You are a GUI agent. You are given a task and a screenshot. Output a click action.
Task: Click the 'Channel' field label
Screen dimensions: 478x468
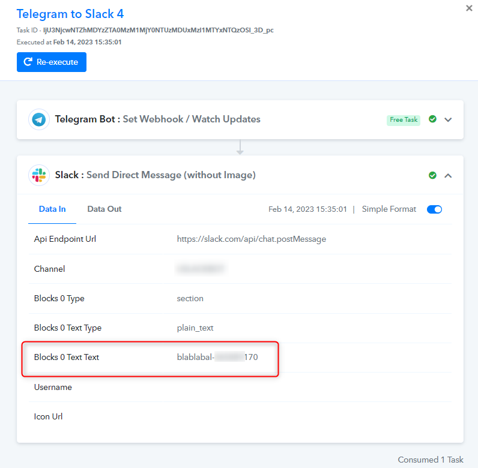pos(49,269)
